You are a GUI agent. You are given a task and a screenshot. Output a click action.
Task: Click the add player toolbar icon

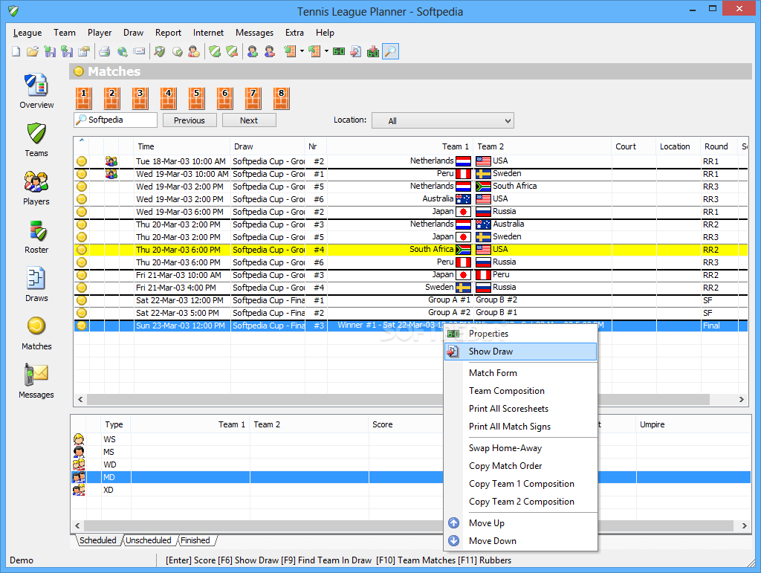point(253,51)
